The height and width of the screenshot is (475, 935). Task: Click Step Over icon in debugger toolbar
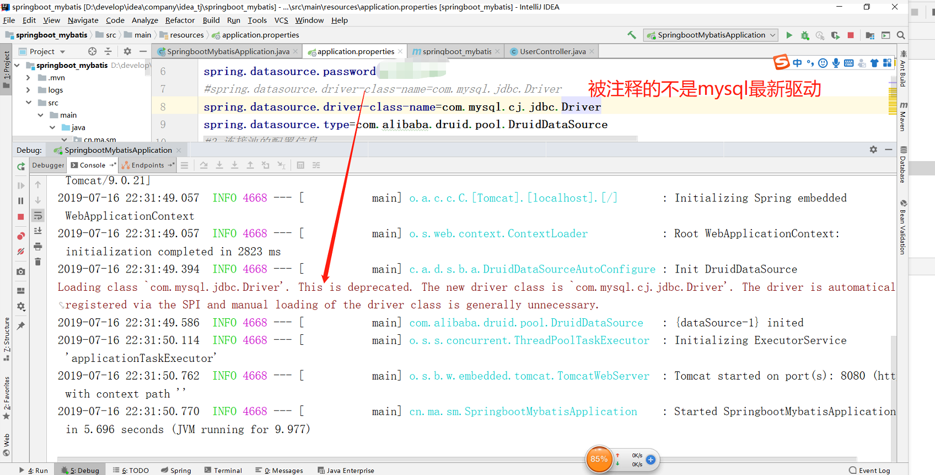204,165
